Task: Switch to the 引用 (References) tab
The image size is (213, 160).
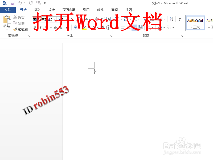Action: click(x=86, y=10)
